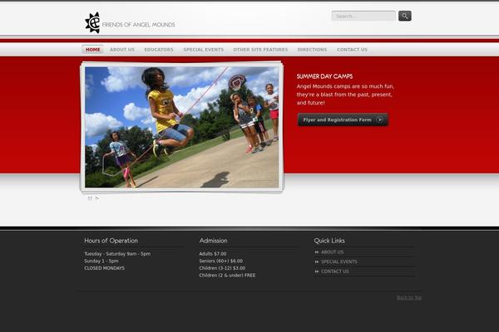
Task: Follow the CONTACT US quick link in footer
Action: point(335,271)
